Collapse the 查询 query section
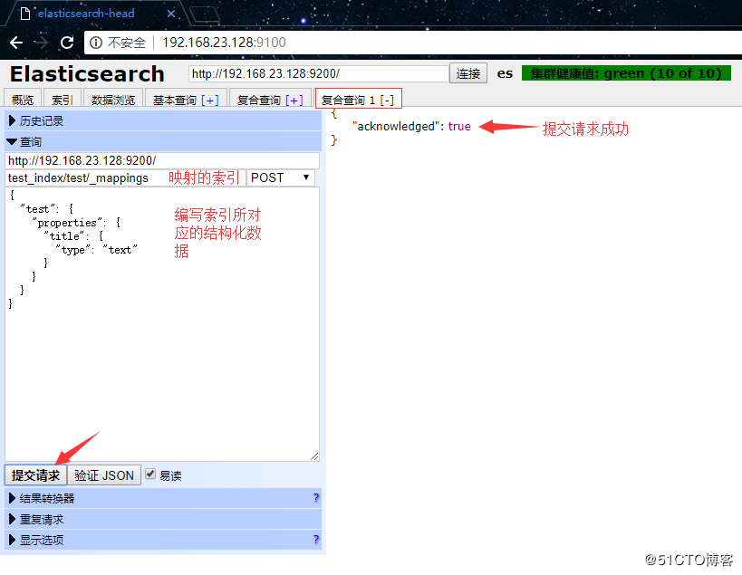The height and width of the screenshot is (575, 742). pos(163,142)
